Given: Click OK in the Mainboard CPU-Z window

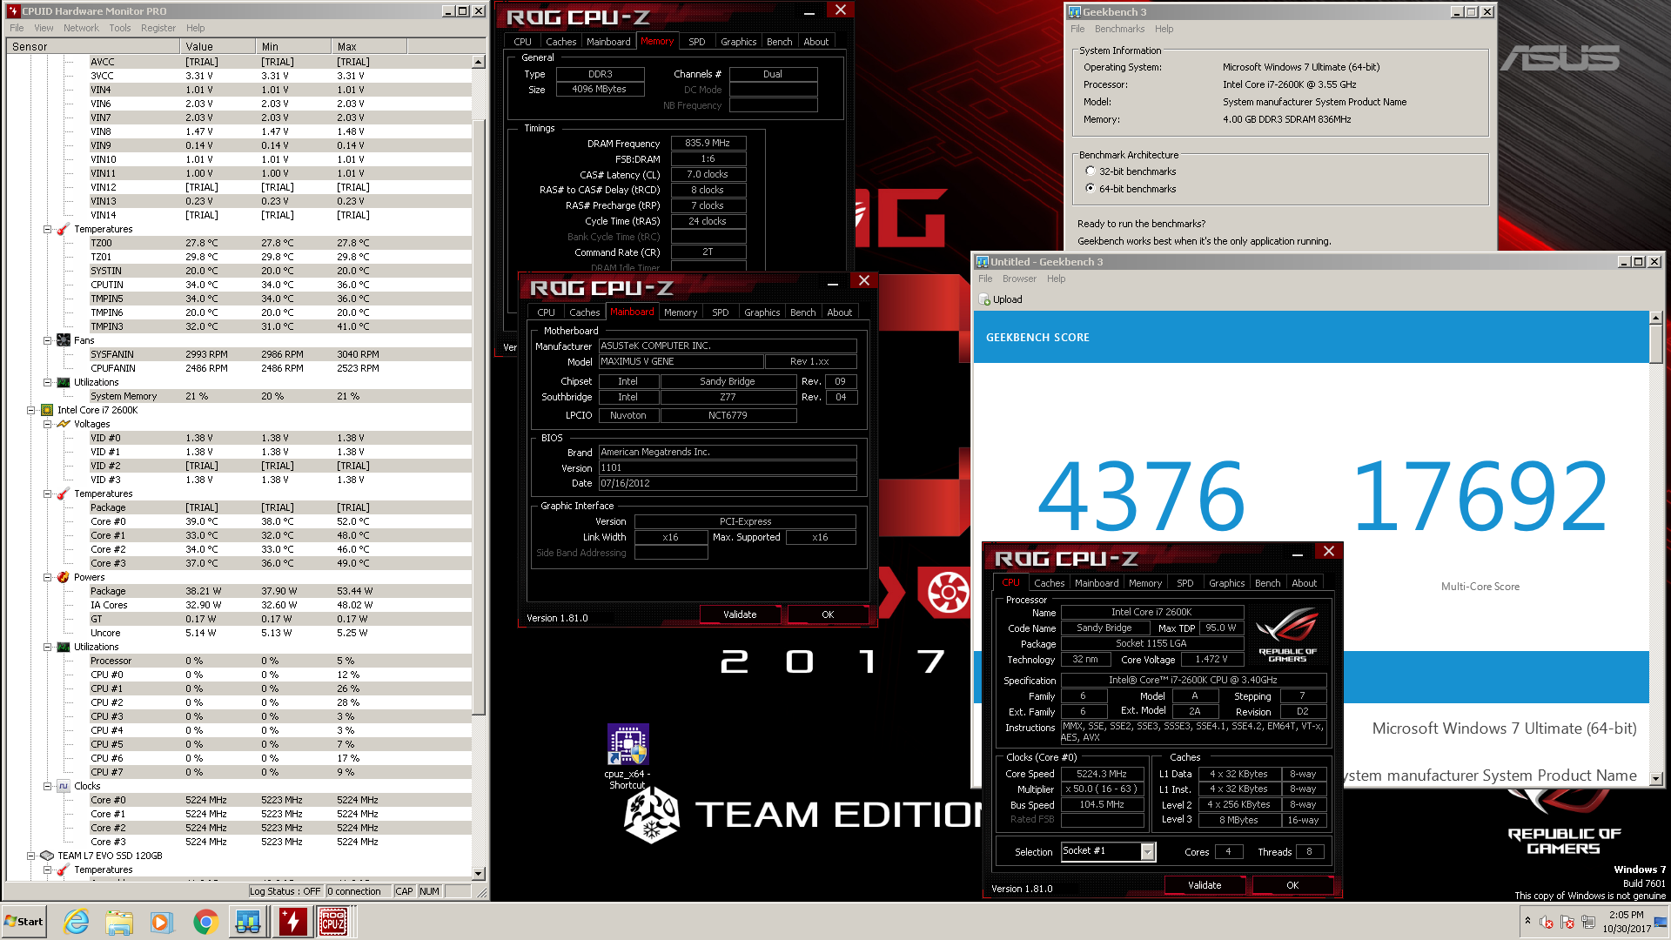Looking at the screenshot, I should point(828,614).
